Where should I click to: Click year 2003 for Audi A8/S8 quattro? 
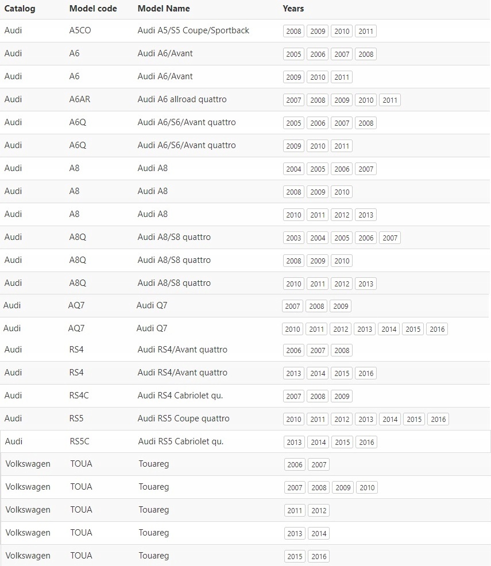pyautogui.click(x=293, y=238)
